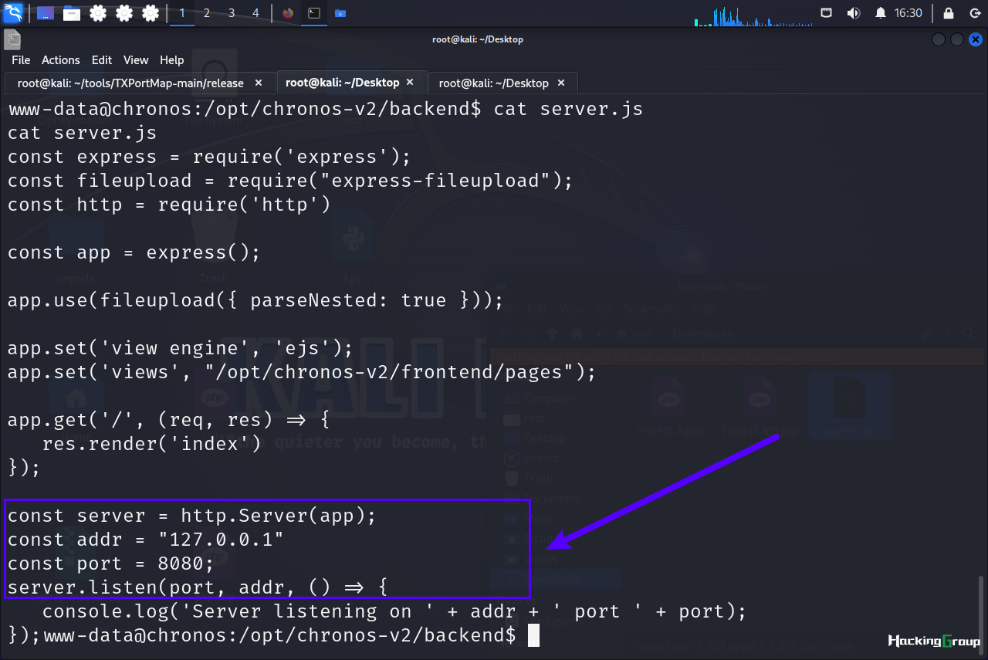Switch to workspace 2

click(x=207, y=13)
